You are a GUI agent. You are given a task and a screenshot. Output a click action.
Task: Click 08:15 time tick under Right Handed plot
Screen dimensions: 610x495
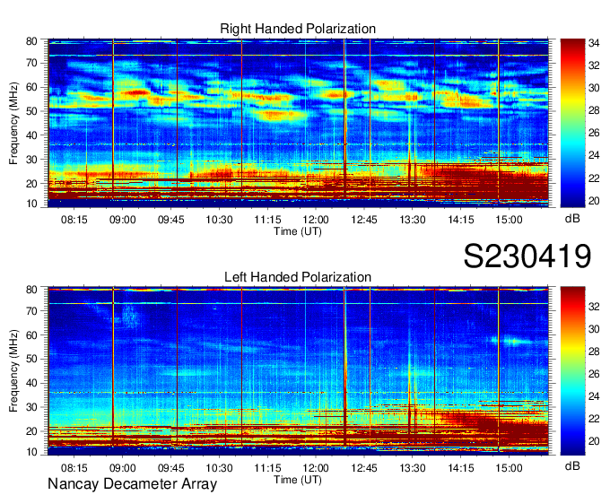coord(74,220)
